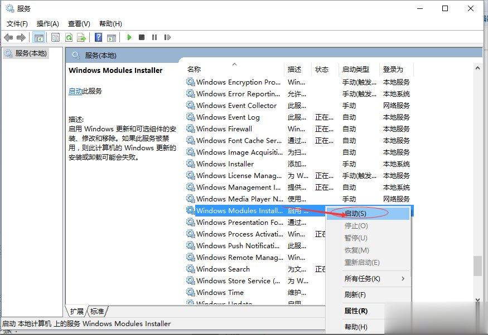Switch to the 标准 tab
Viewport: 488px width, 335px height.
click(x=97, y=311)
